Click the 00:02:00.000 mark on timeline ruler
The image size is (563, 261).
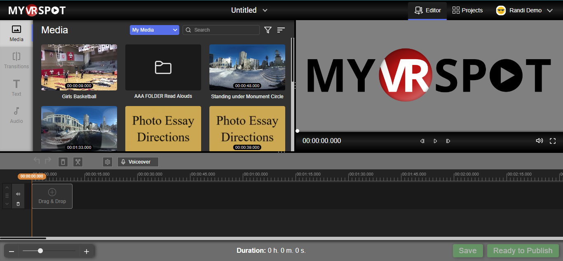(467, 174)
